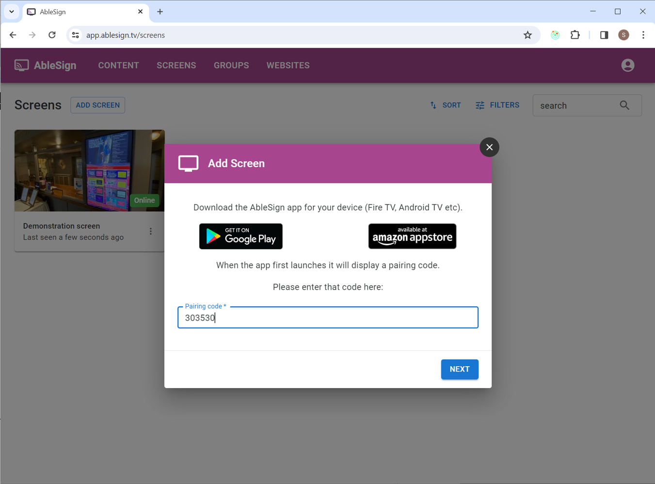This screenshot has width=655, height=484.
Task: Open the Google Play store badge
Action: [x=240, y=236]
